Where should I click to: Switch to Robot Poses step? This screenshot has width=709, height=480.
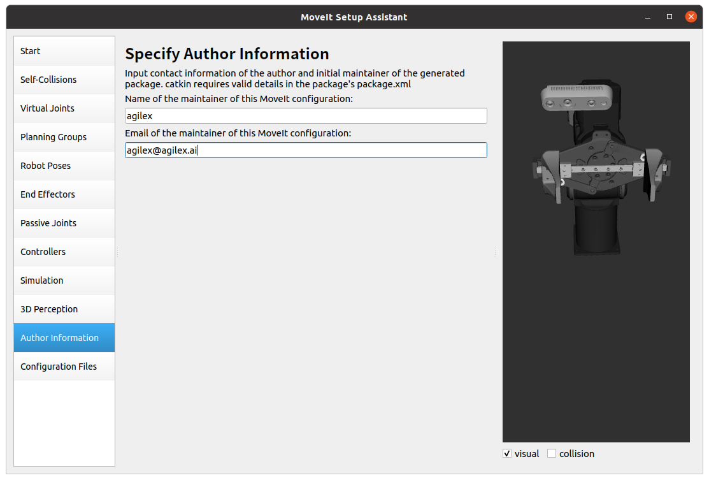coord(64,166)
